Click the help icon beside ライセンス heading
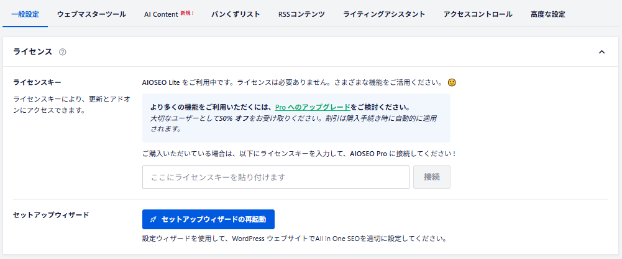 (63, 52)
